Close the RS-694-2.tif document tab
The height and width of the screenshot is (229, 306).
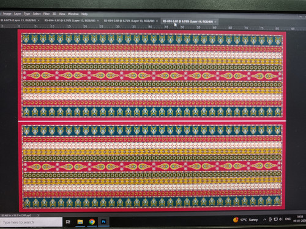(x=157, y=21)
